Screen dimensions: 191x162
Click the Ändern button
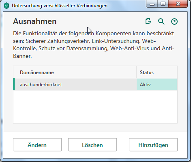37,145
